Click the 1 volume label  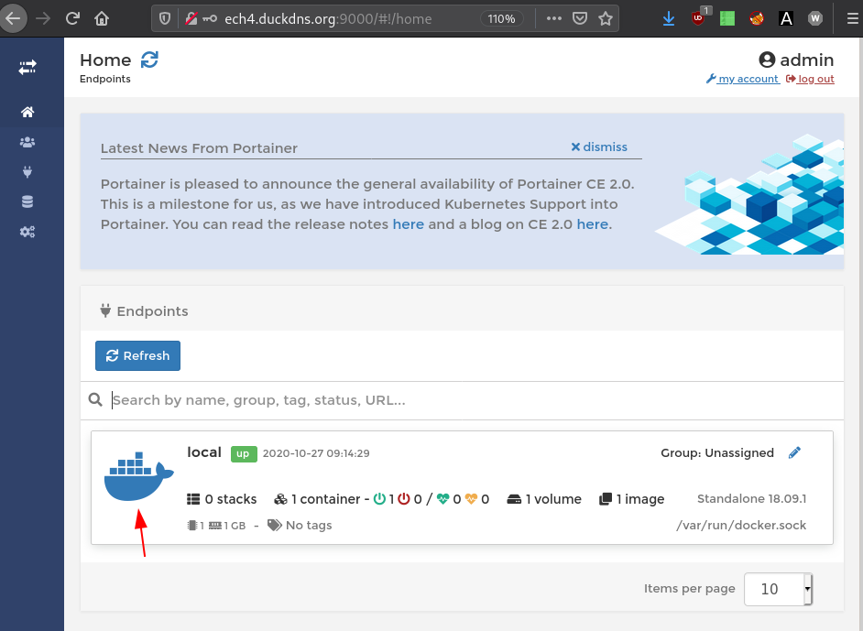coord(544,499)
